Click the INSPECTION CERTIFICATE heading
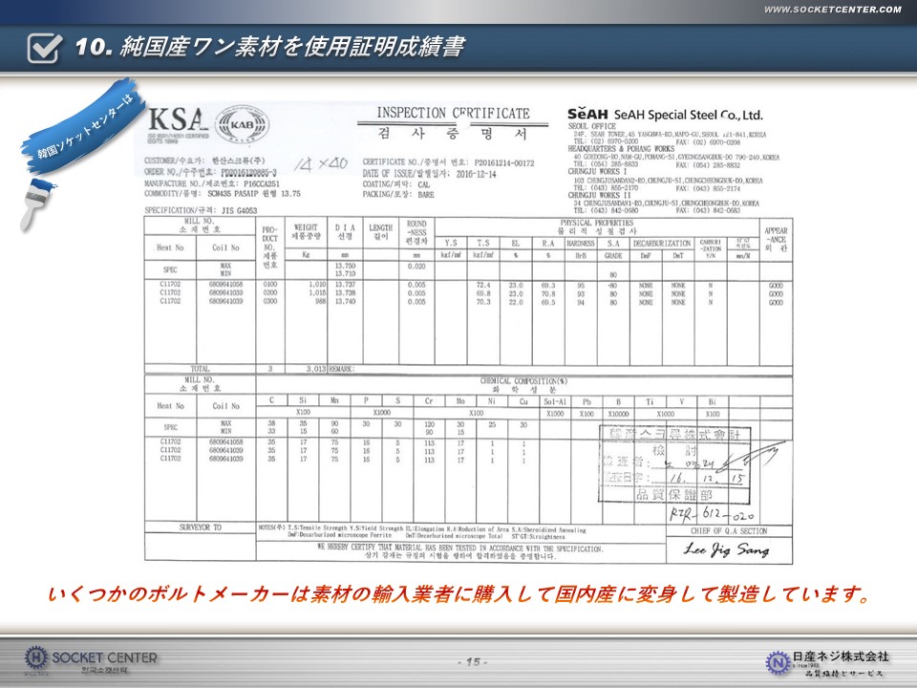 coord(452,113)
